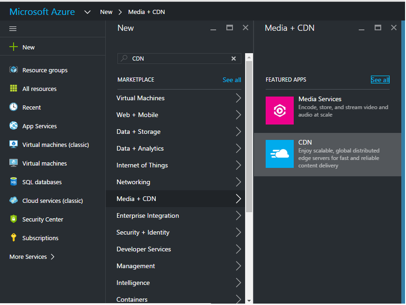Click the Recent clock icon
The width and height of the screenshot is (406, 305).
pyautogui.click(x=14, y=107)
